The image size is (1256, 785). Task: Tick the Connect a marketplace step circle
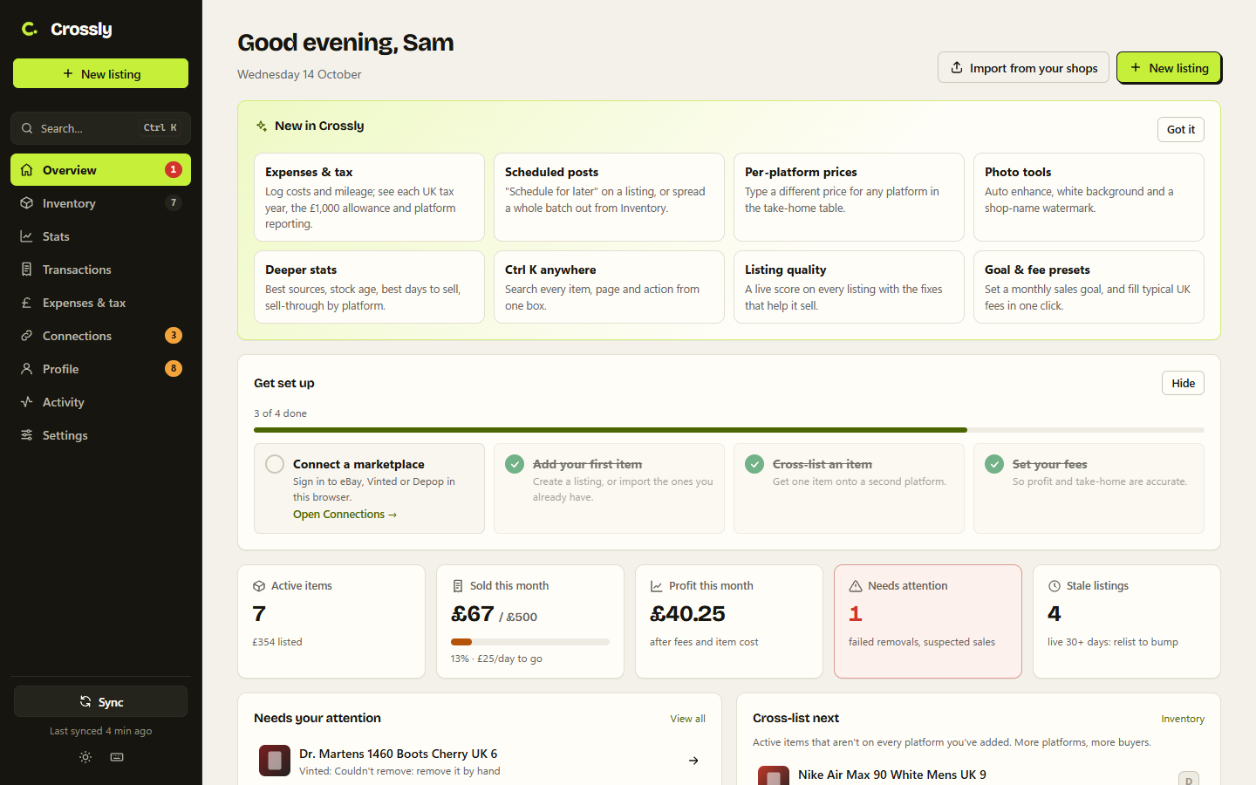point(275,464)
